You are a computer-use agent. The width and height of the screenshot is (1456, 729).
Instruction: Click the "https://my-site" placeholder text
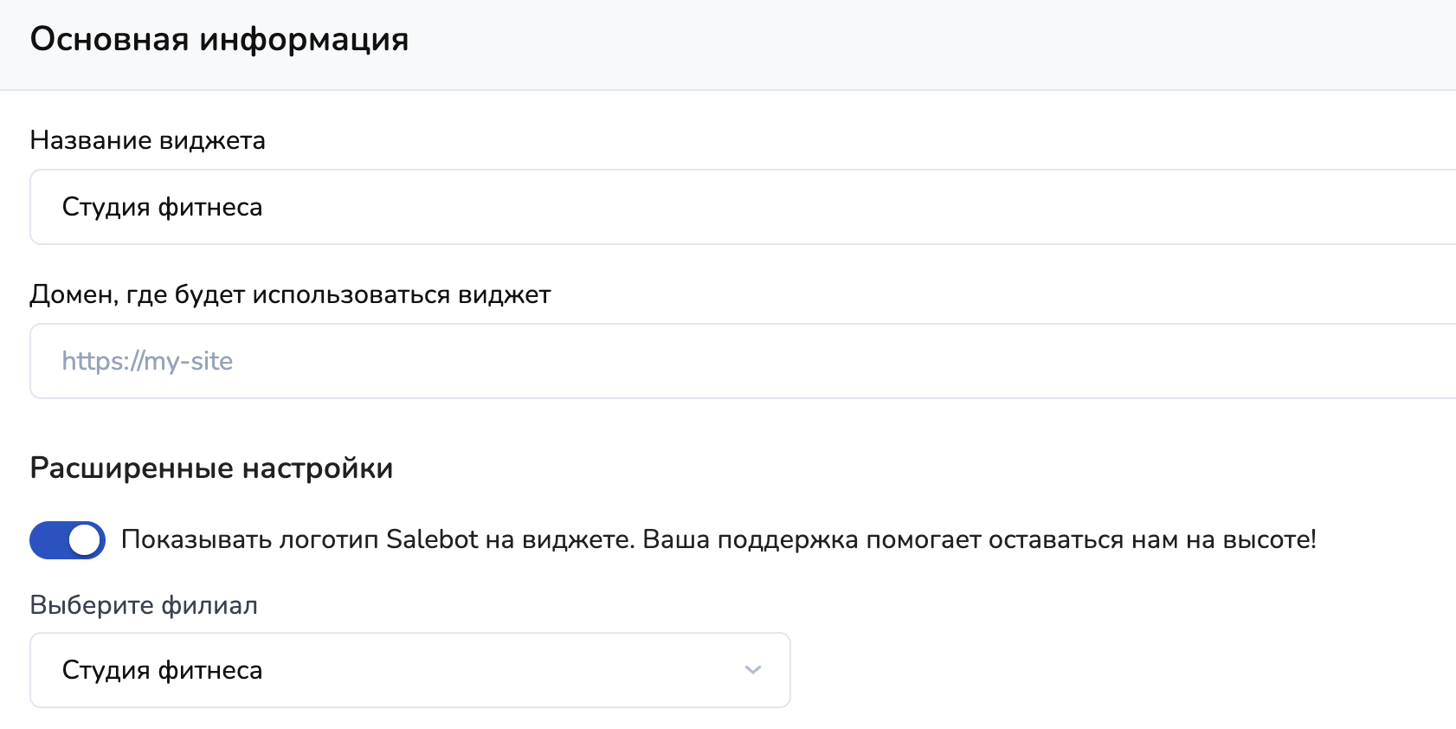(x=147, y=361)
